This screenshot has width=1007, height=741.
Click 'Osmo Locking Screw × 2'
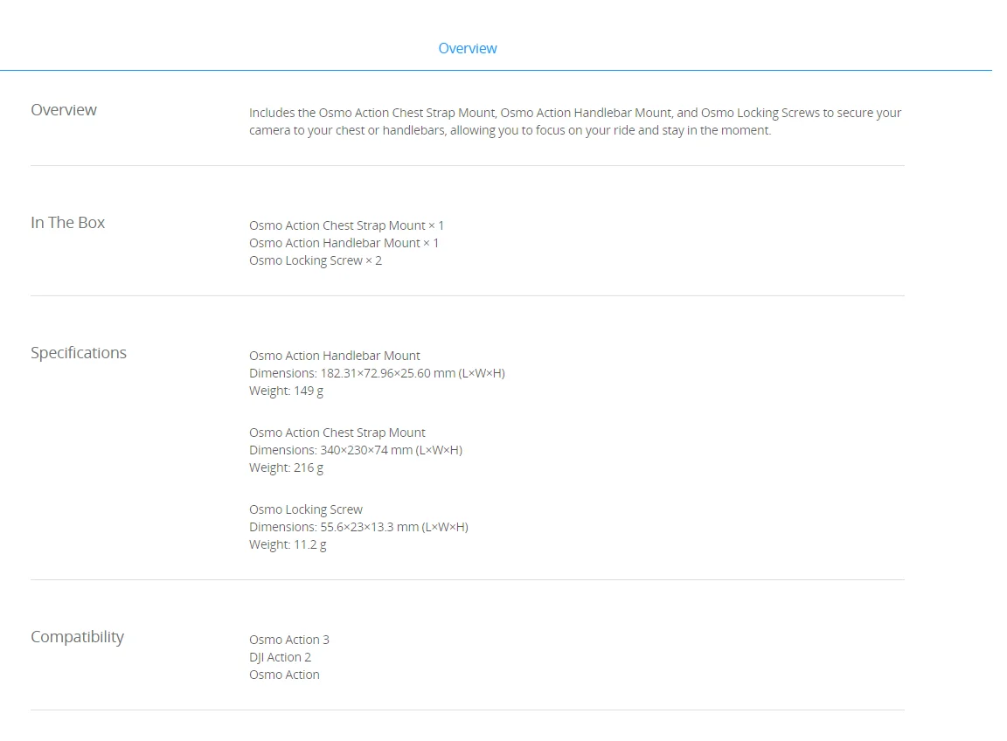pyautogui.click(x=316, y=260)
